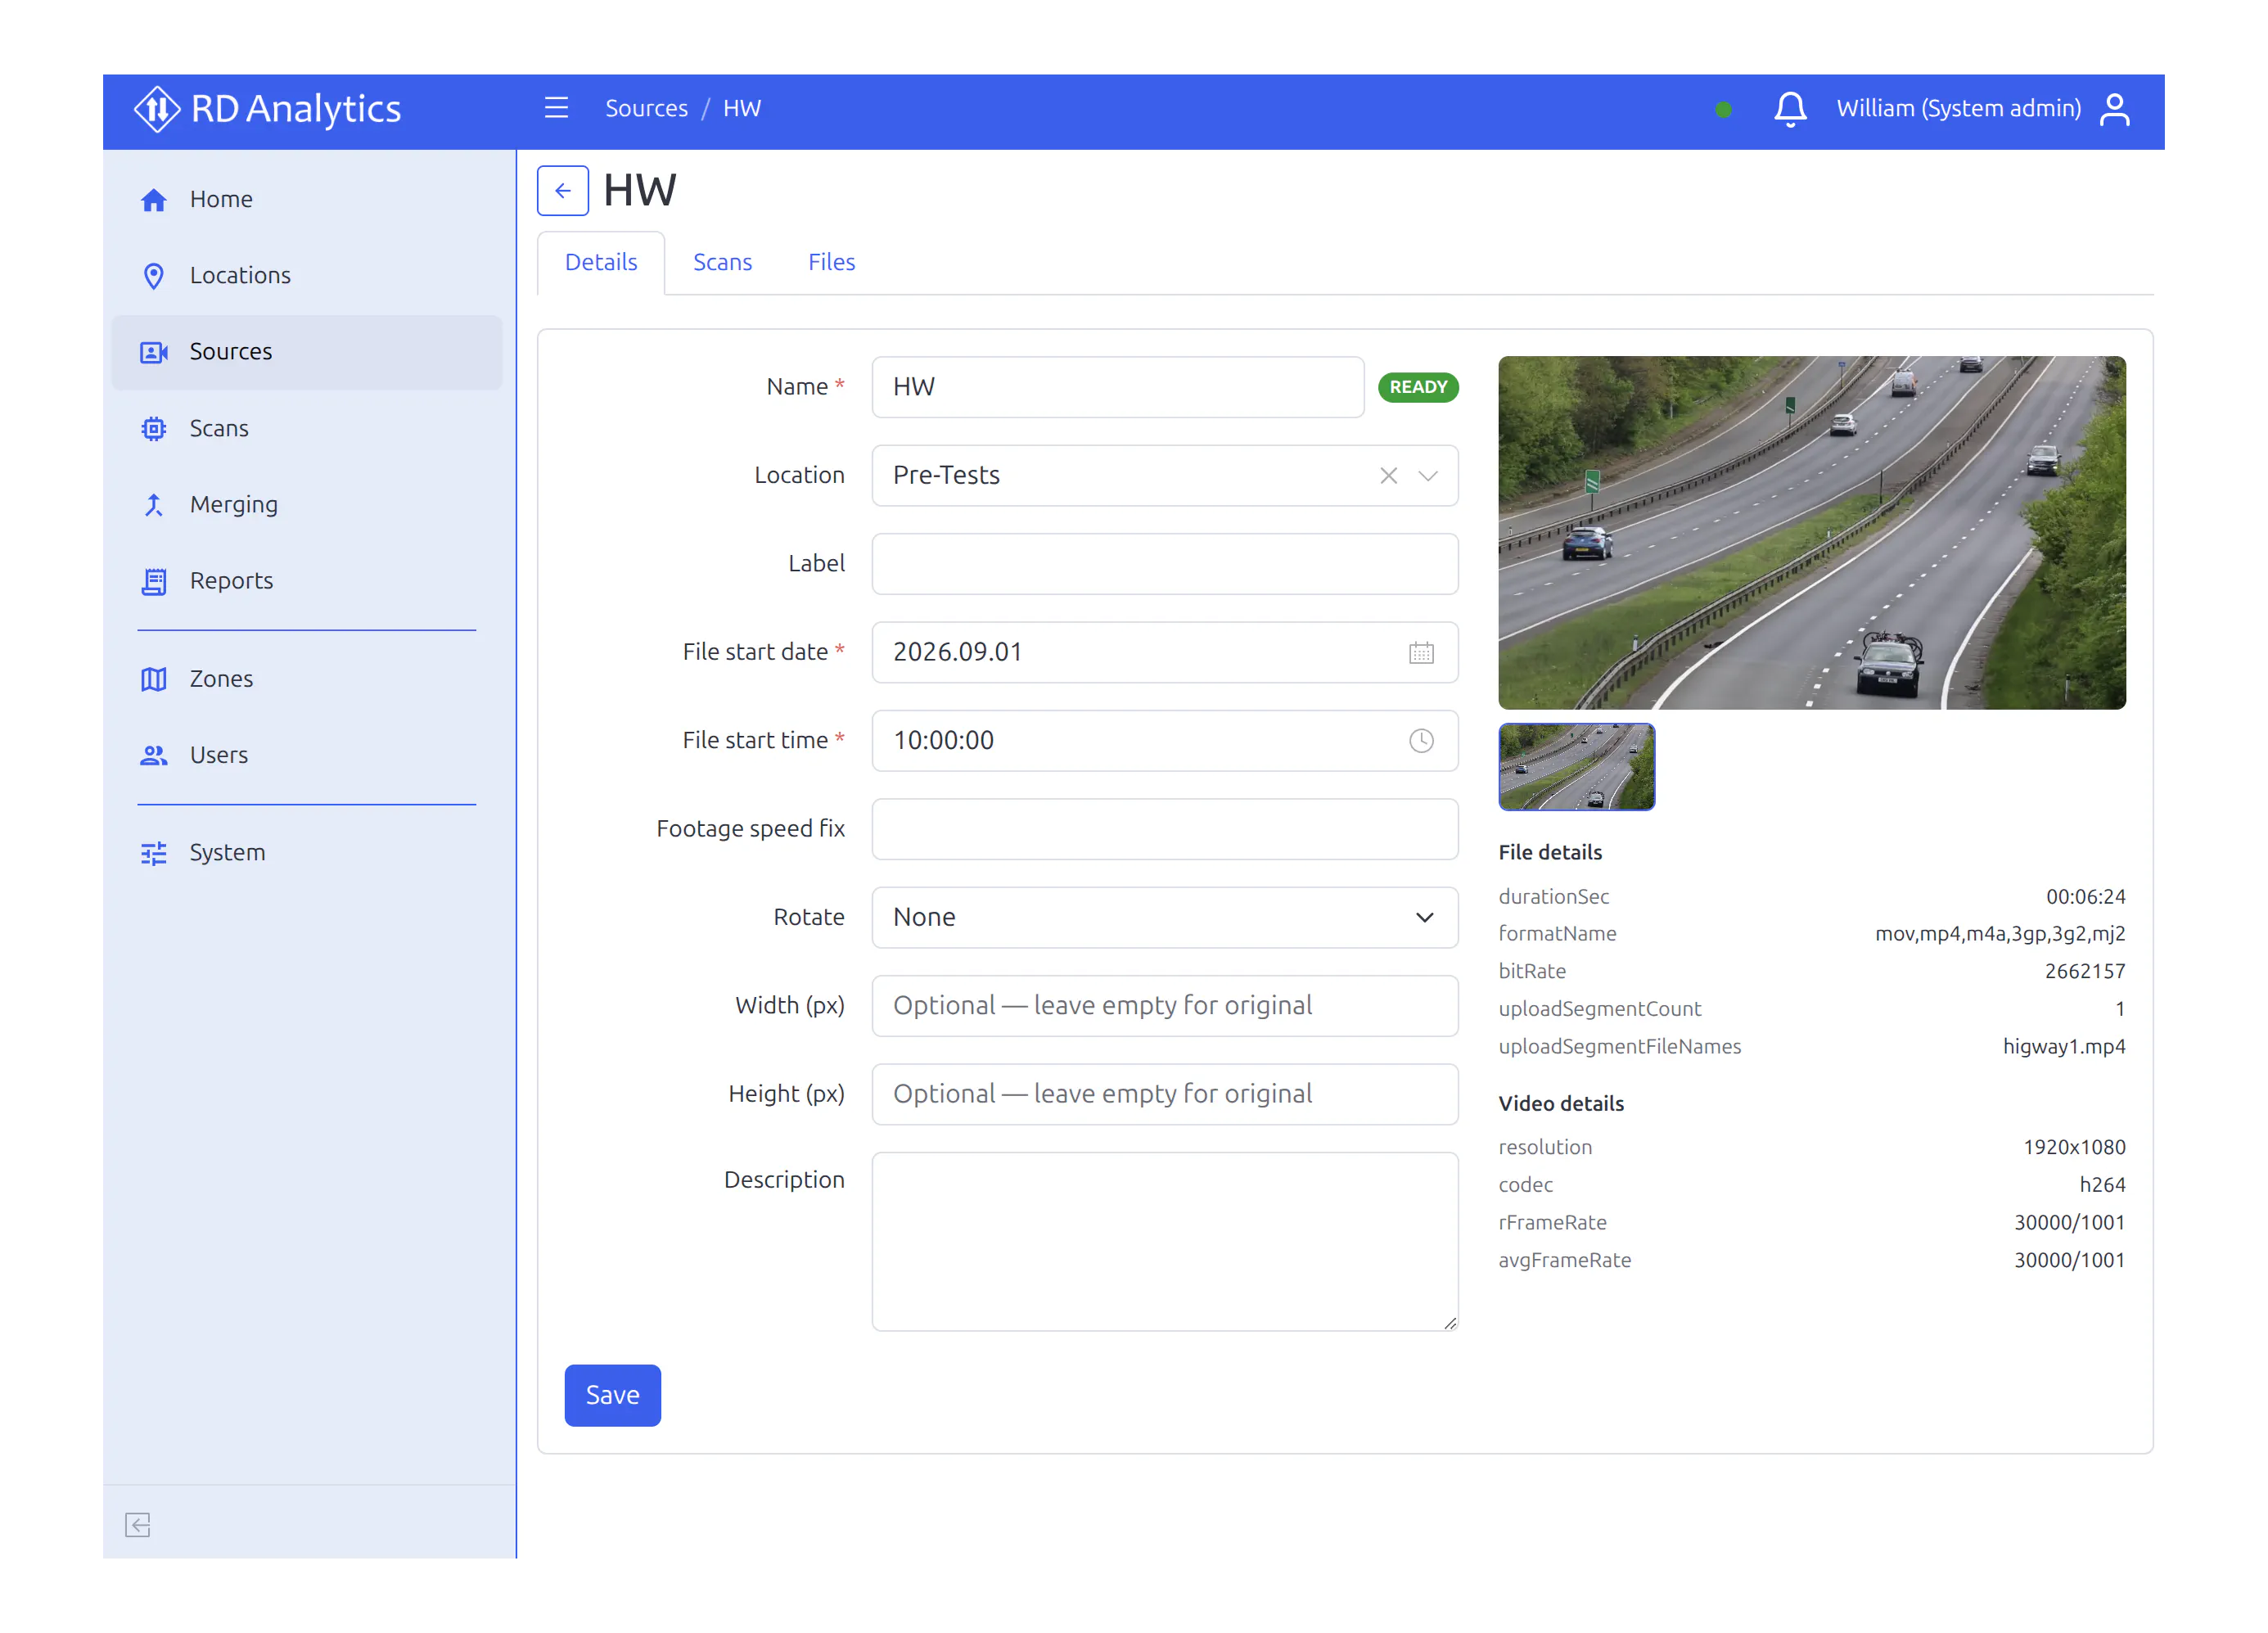
Task: Focus the Description text area
Action: point(1164,1242)
